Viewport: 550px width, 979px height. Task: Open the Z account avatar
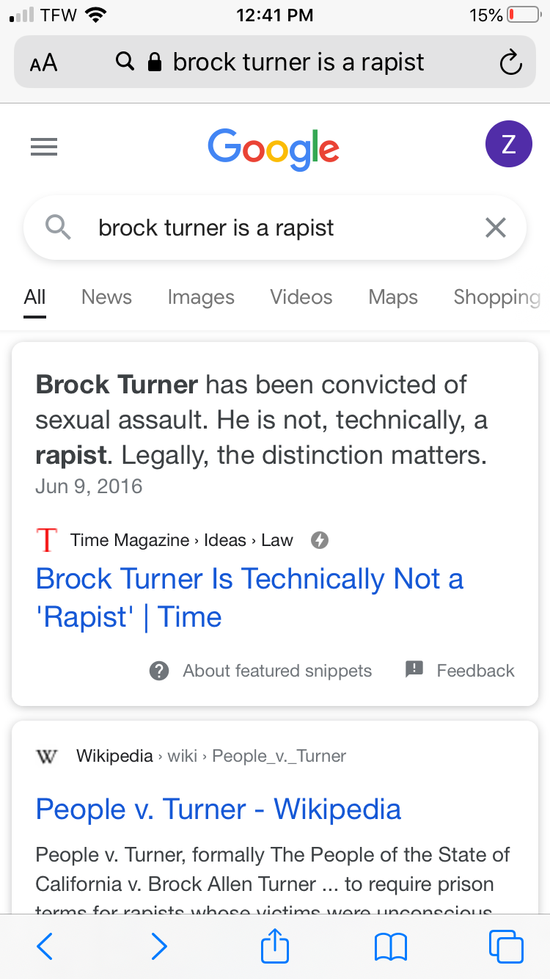click(509, 144)
